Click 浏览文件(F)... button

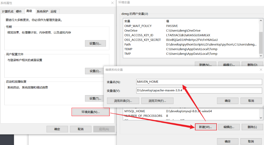(x=157, y=101)
